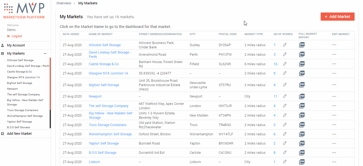Screen dimensions: 363x166
Task: View the 11 stores in Newport market
Action: [x=275, y=96]
